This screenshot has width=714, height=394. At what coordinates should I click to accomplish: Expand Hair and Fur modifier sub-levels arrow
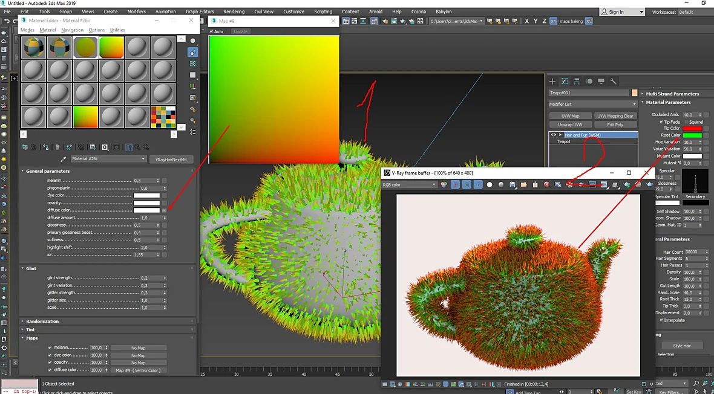[x=560, y=135]
